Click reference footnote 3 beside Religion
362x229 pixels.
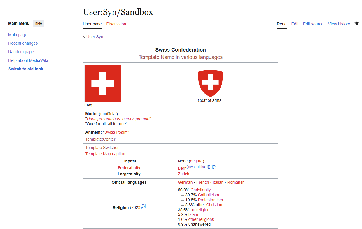click(x=144, y=206)
